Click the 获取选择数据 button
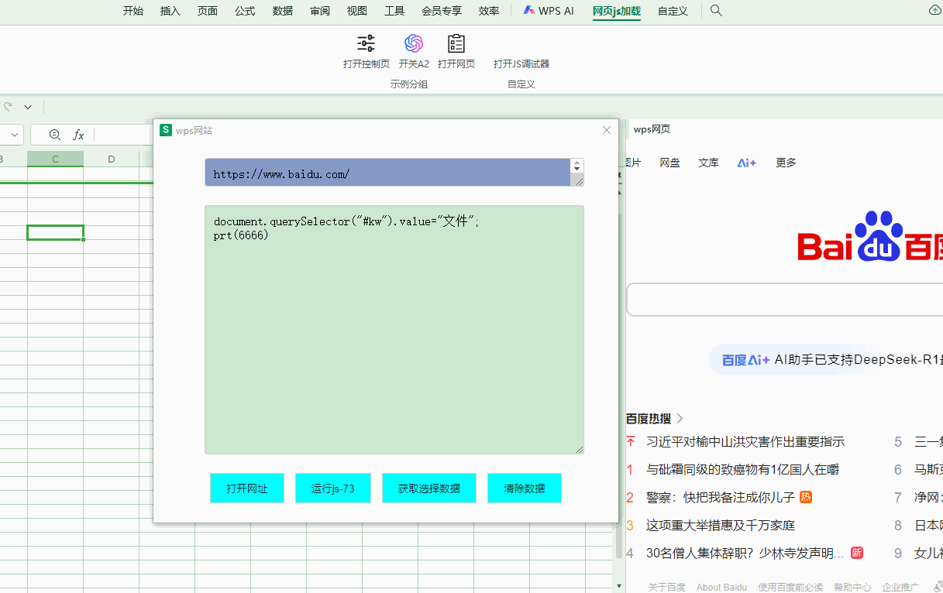 (x=429, y=488)
